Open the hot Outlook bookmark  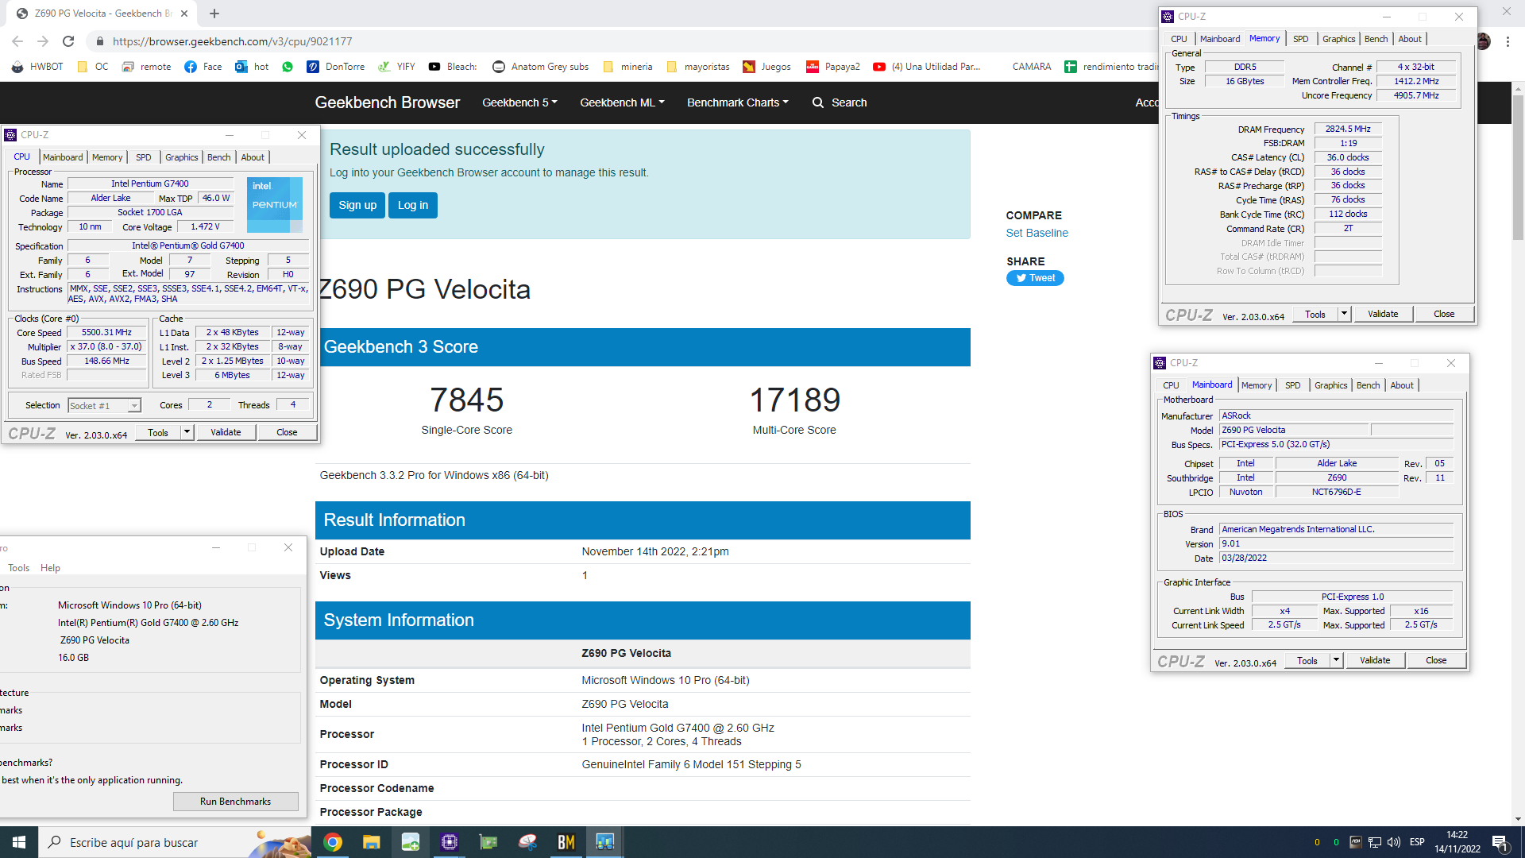pyautogui.click(x=252, y=67)
